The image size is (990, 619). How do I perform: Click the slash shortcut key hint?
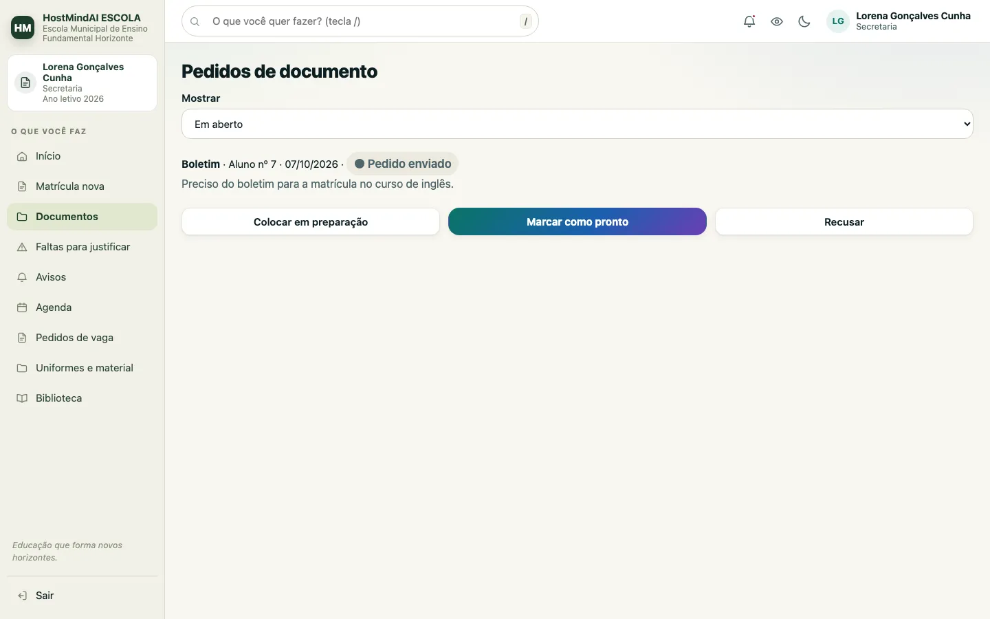click(x=526, y=21)
